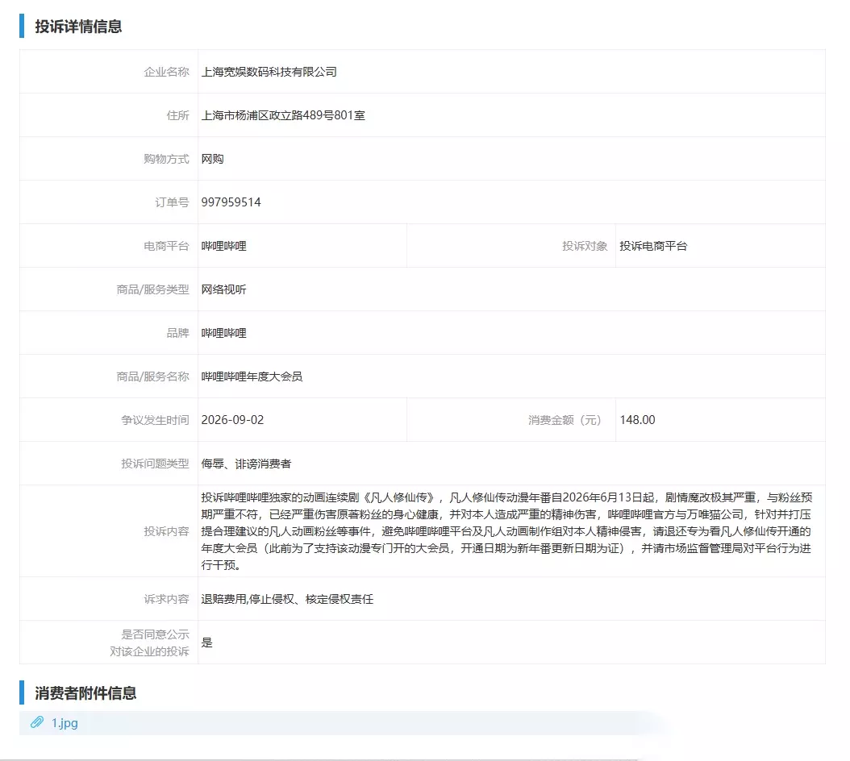This screenshot has width=850, height=761.
Task: Click the claim 退赔费用,停止侵权、核定侵权责任
Action: (x=287, y=599)
